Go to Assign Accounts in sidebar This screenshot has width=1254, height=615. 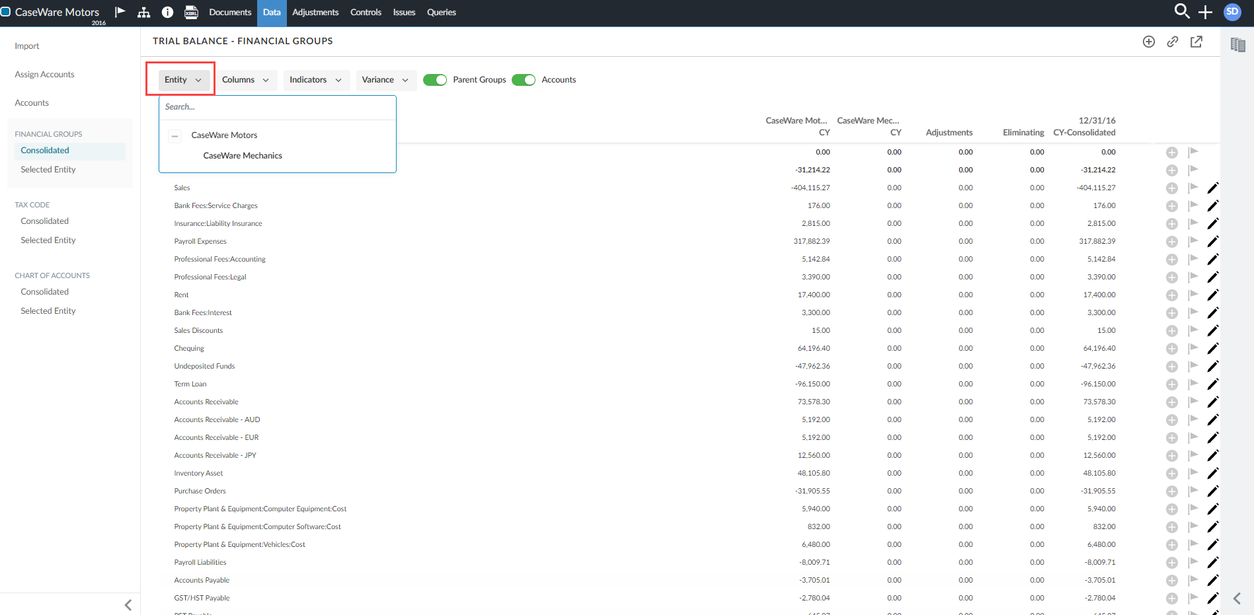44,75
